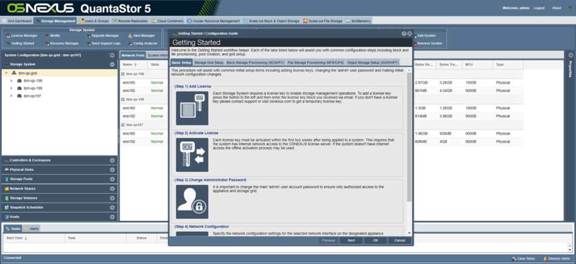Click the About link

[x=557, y=8]
